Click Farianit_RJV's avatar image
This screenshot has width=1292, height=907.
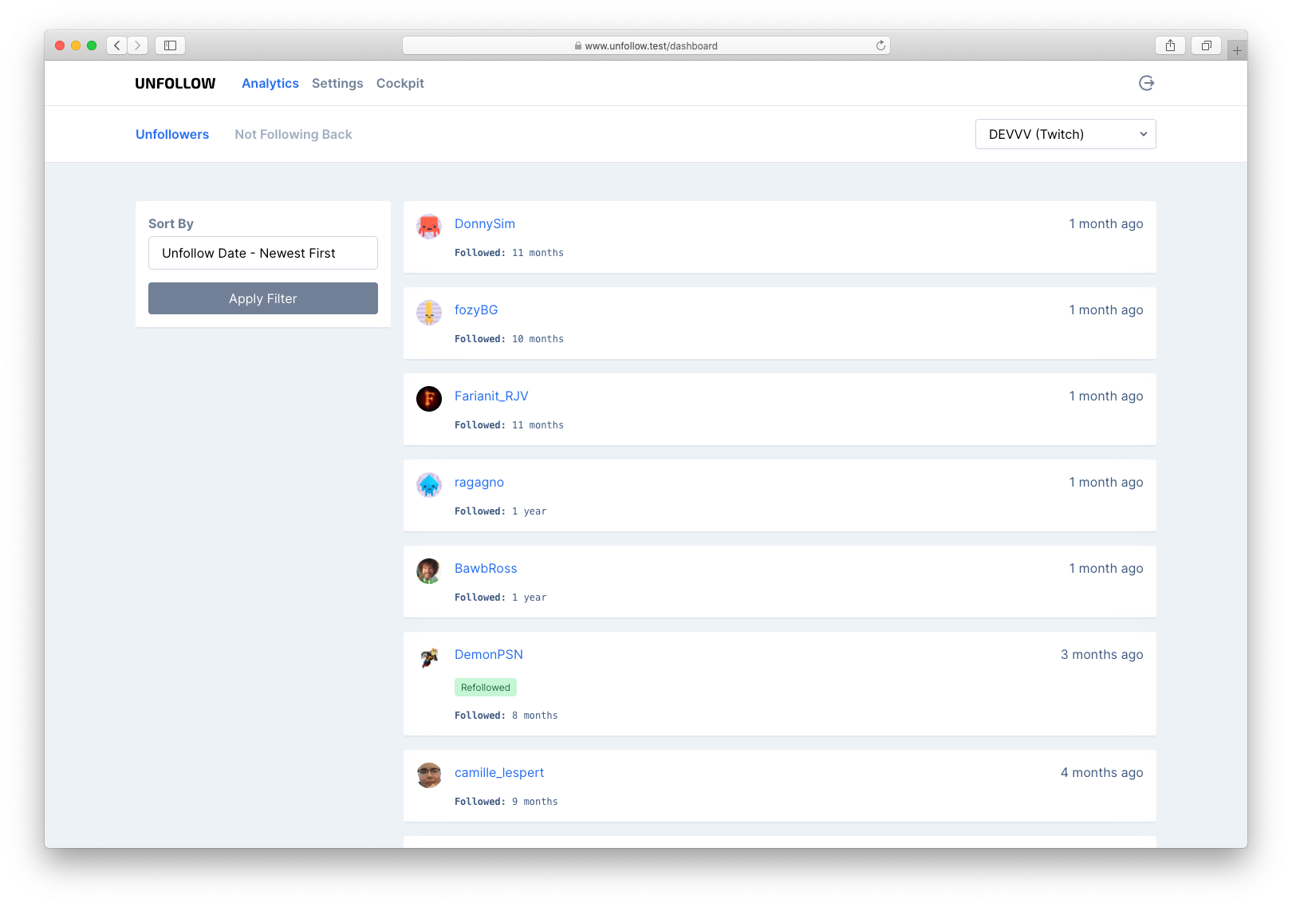click(429, 399)
